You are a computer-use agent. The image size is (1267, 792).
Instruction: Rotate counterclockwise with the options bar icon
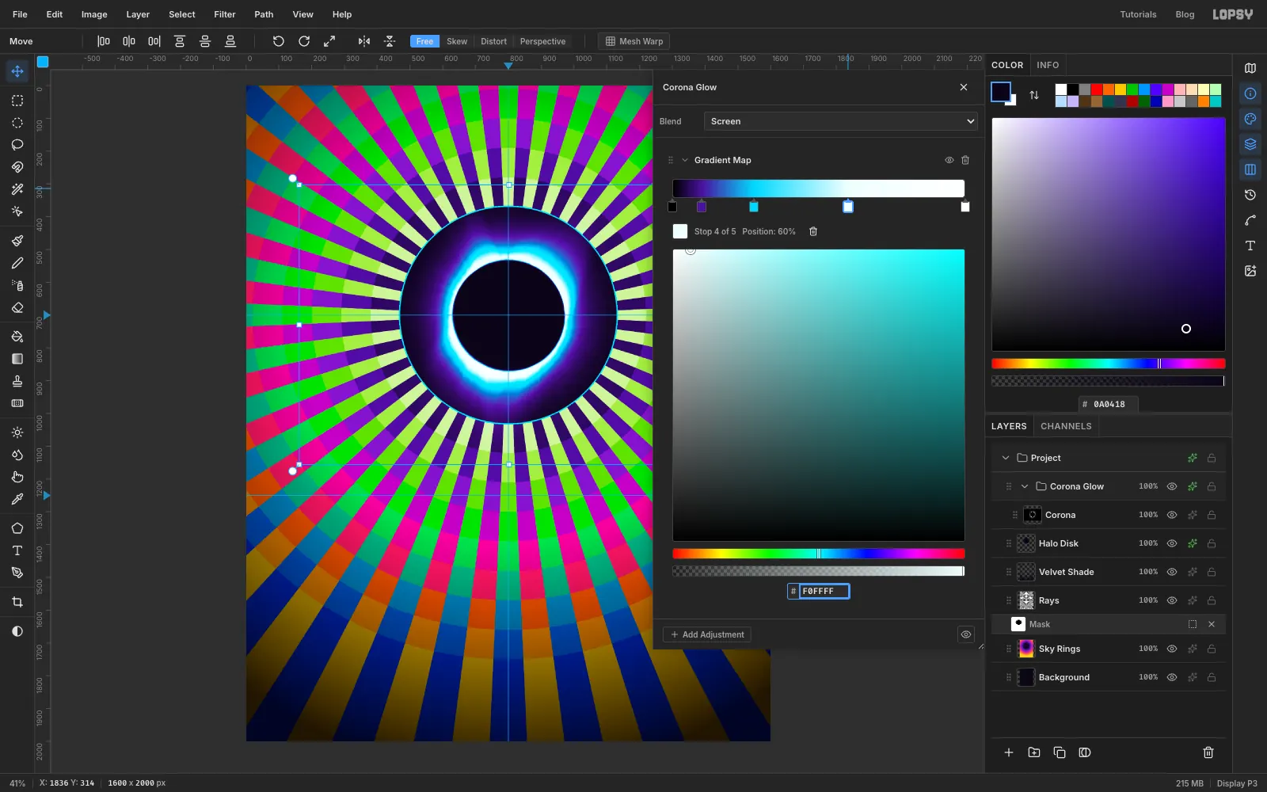[279, 41]
